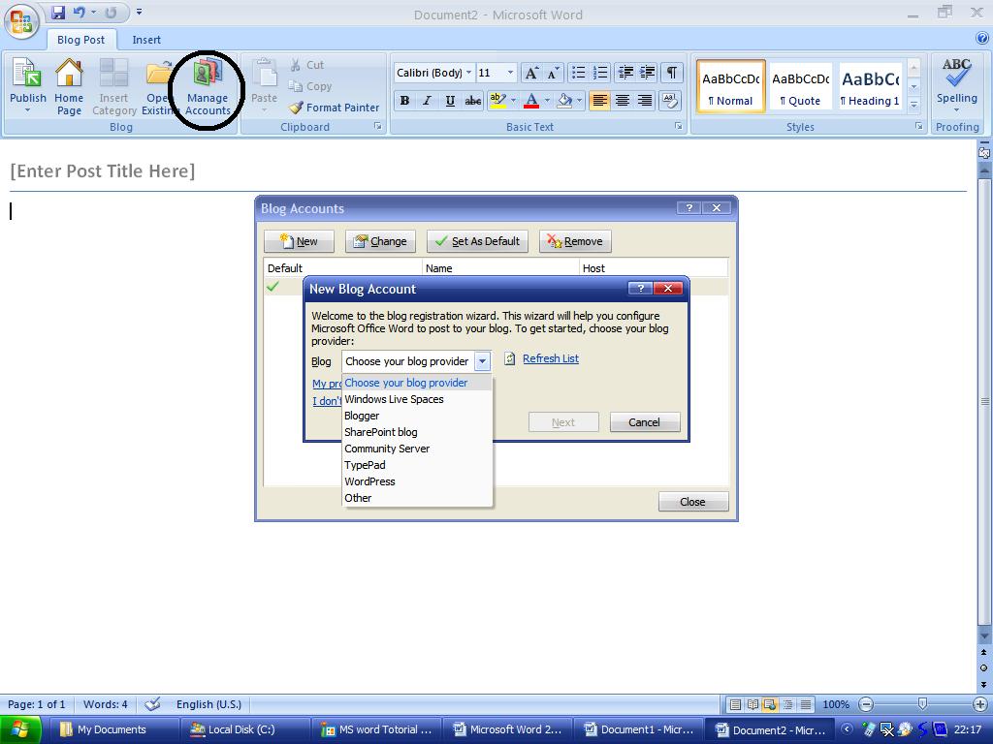Click the Set As Default button

tap(477, 240)
